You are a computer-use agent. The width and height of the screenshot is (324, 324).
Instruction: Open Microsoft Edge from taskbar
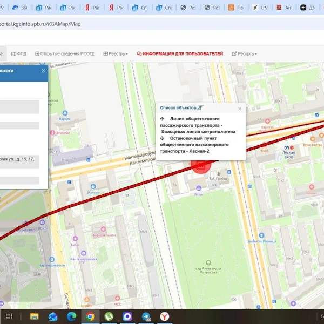[71, 316]
